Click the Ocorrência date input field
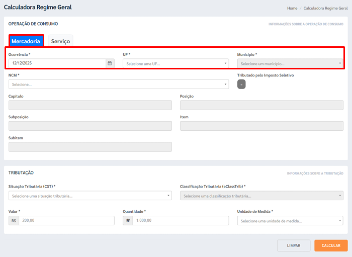The width and height of the screenshot is (352, 257). point(56,63)
